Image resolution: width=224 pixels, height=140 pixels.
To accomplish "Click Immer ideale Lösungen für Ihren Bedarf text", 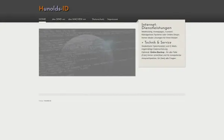I will pyautogui.click(x=159, y=38).
